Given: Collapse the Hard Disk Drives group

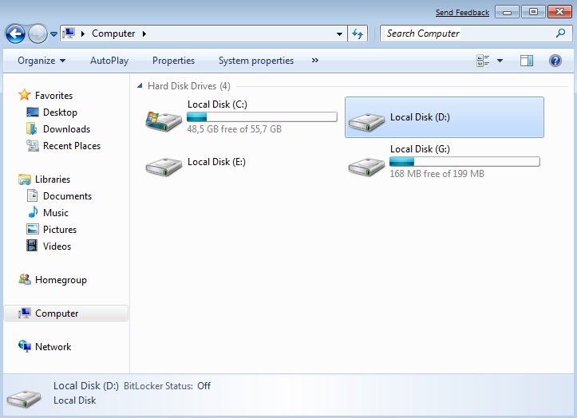Looking at the screenshot, I should pyautogui.click(x=140, y=85).
